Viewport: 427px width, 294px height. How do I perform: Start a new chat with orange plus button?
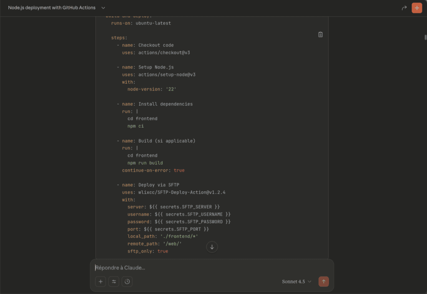[x=417, y=8]
